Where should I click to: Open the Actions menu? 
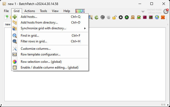[x=30, y=11]
